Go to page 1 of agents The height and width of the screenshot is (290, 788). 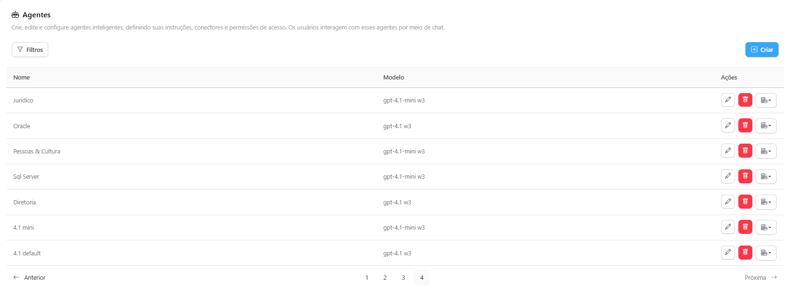pos(367,278)
